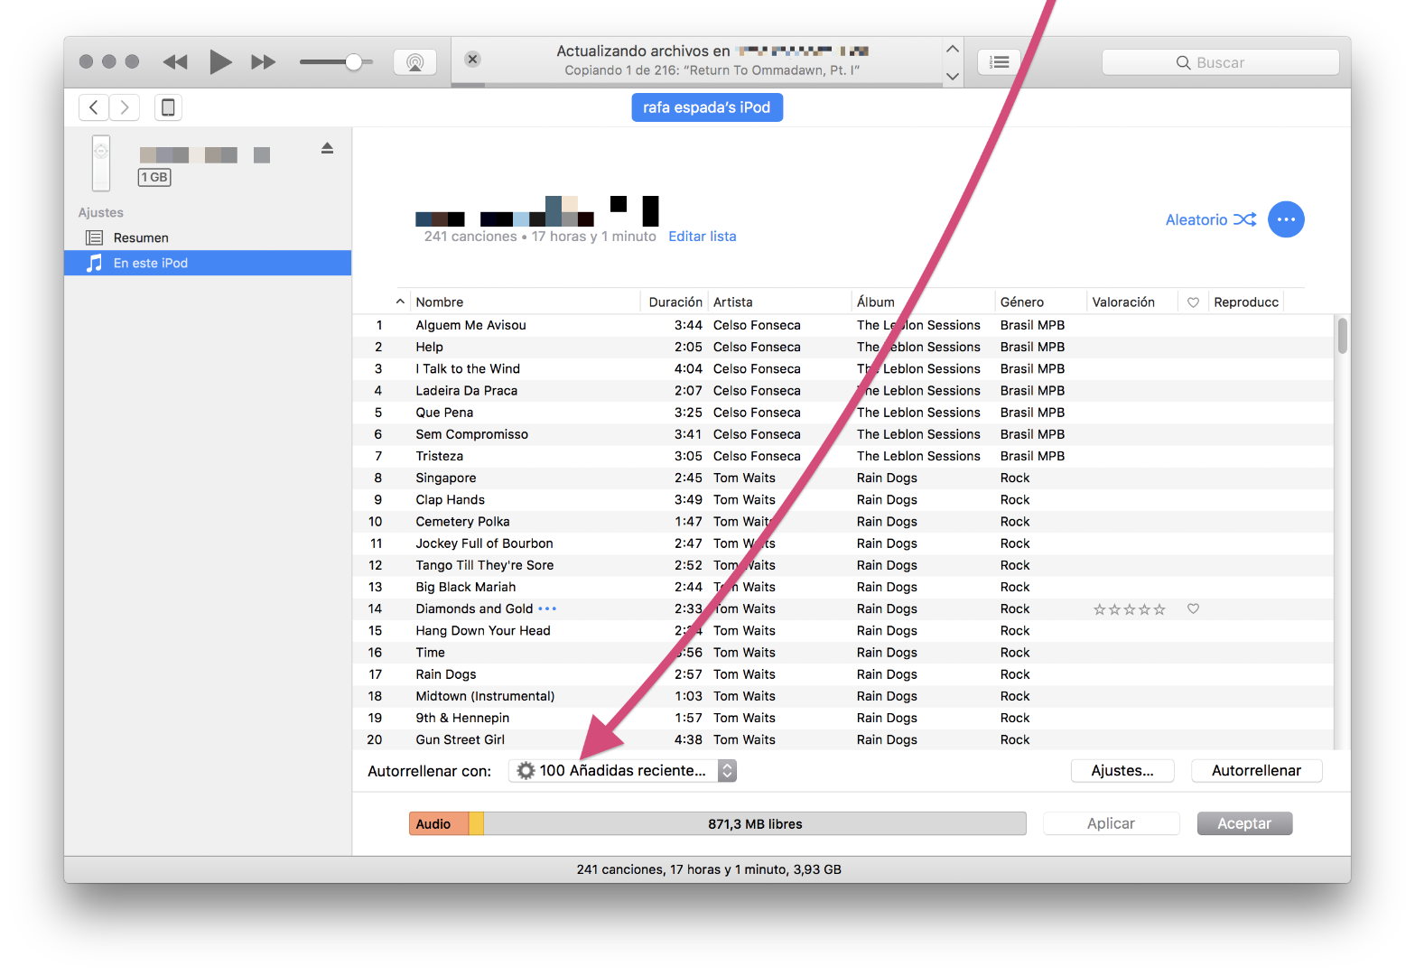
Task: Select song Hang Down Your Head
Action: 842,631
